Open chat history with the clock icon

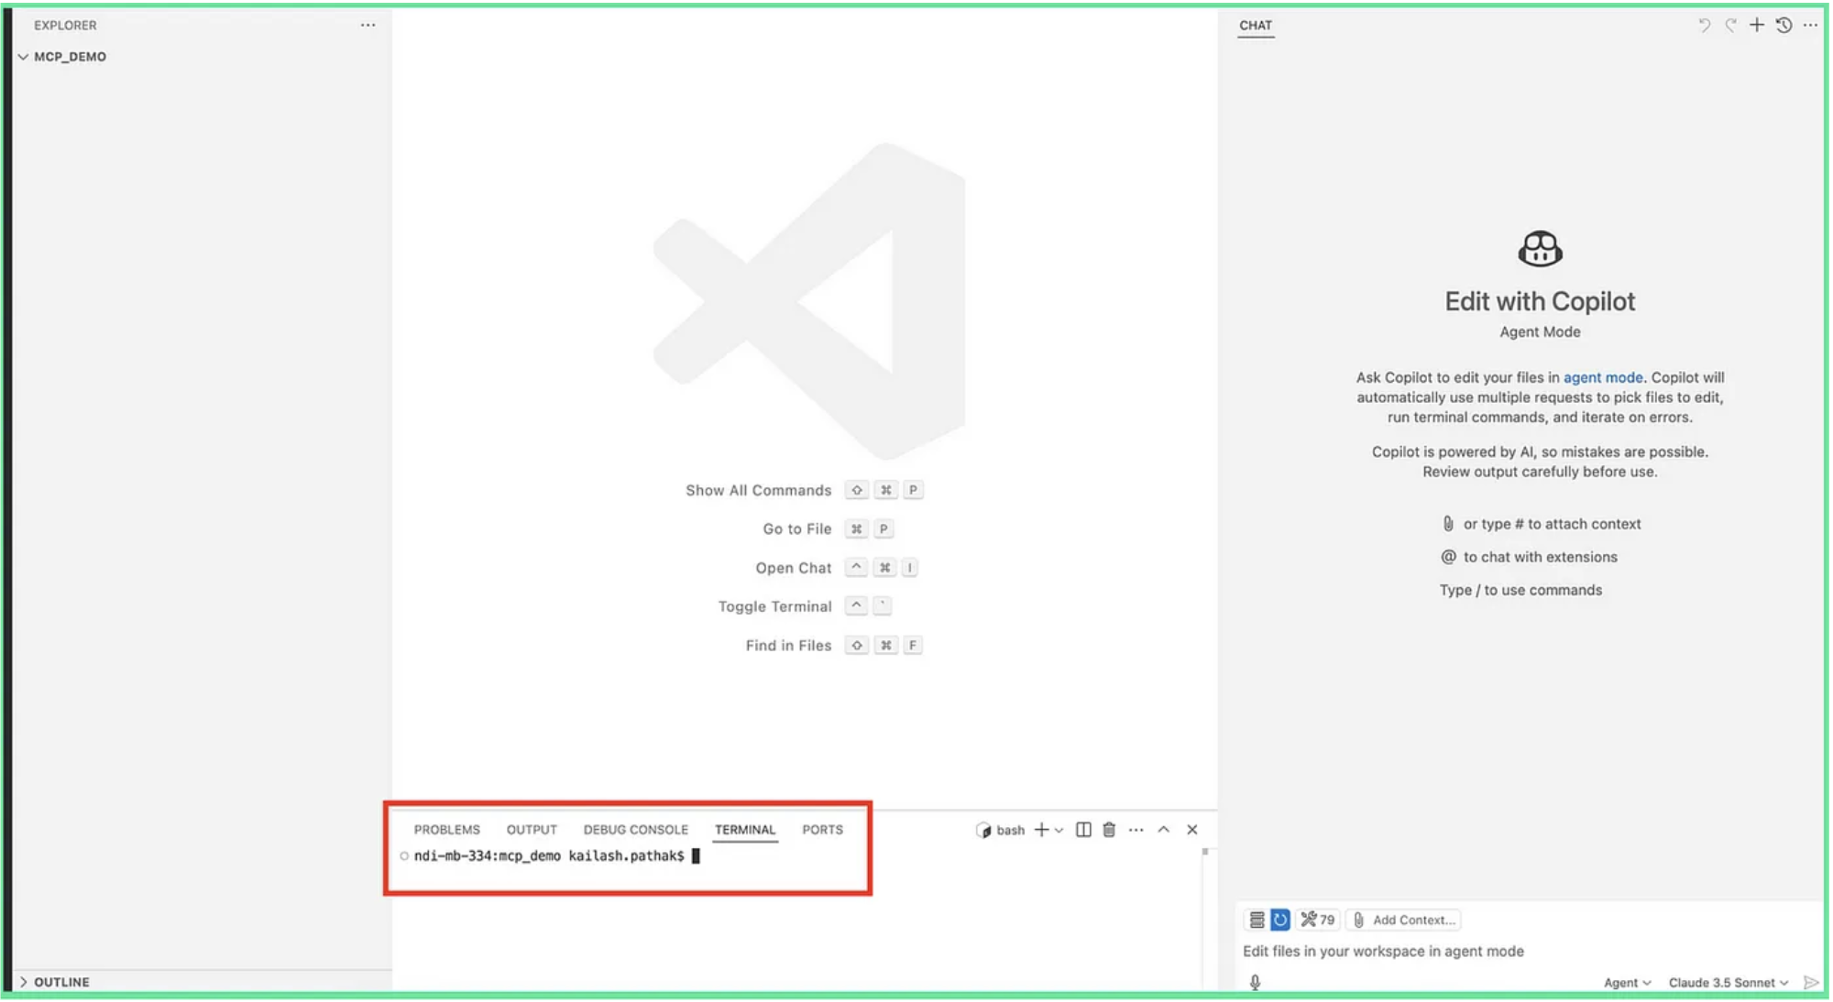pyautogui.click(x=1784, y=25)
